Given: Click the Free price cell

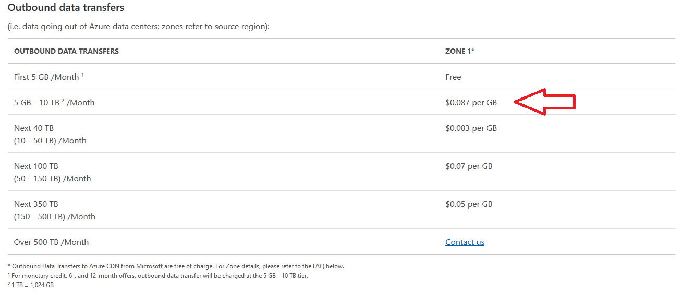Looking at the screenshot, I should [x=453, y=77].
